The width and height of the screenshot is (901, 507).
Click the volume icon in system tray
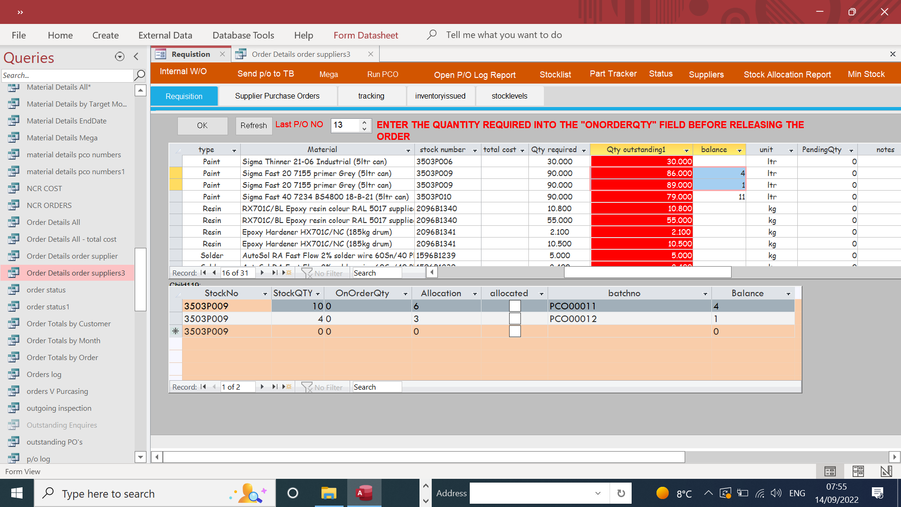tap(776, 493)
